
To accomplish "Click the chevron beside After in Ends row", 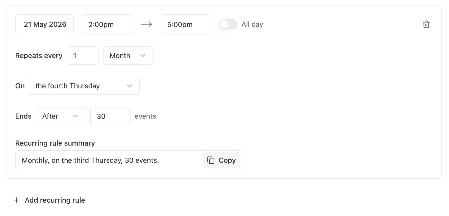I will coord(75,116).
